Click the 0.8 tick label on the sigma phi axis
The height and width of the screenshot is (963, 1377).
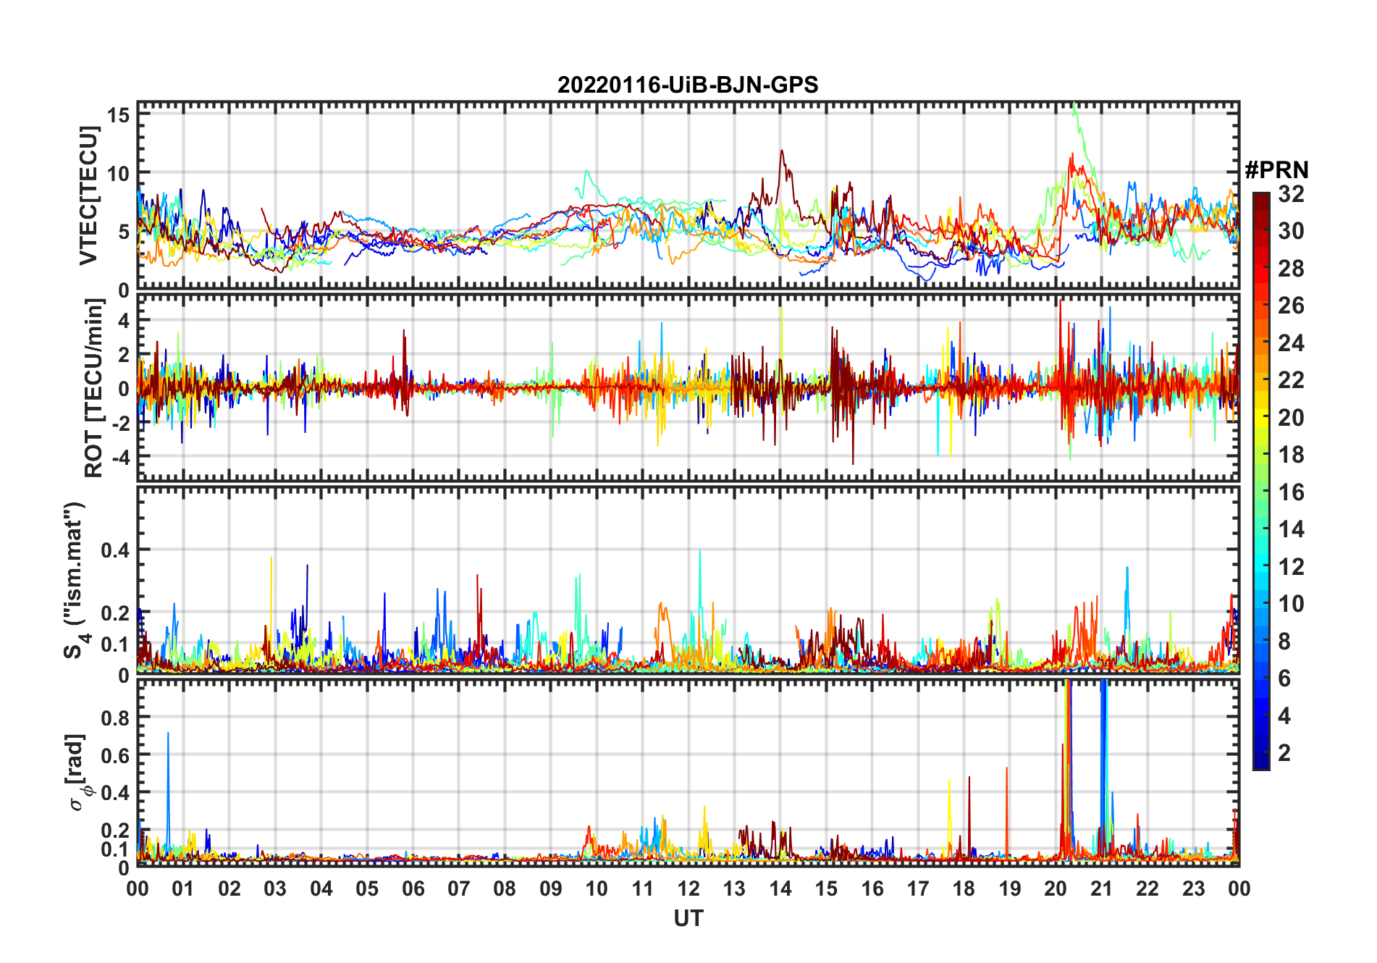[x=114, y=718]
